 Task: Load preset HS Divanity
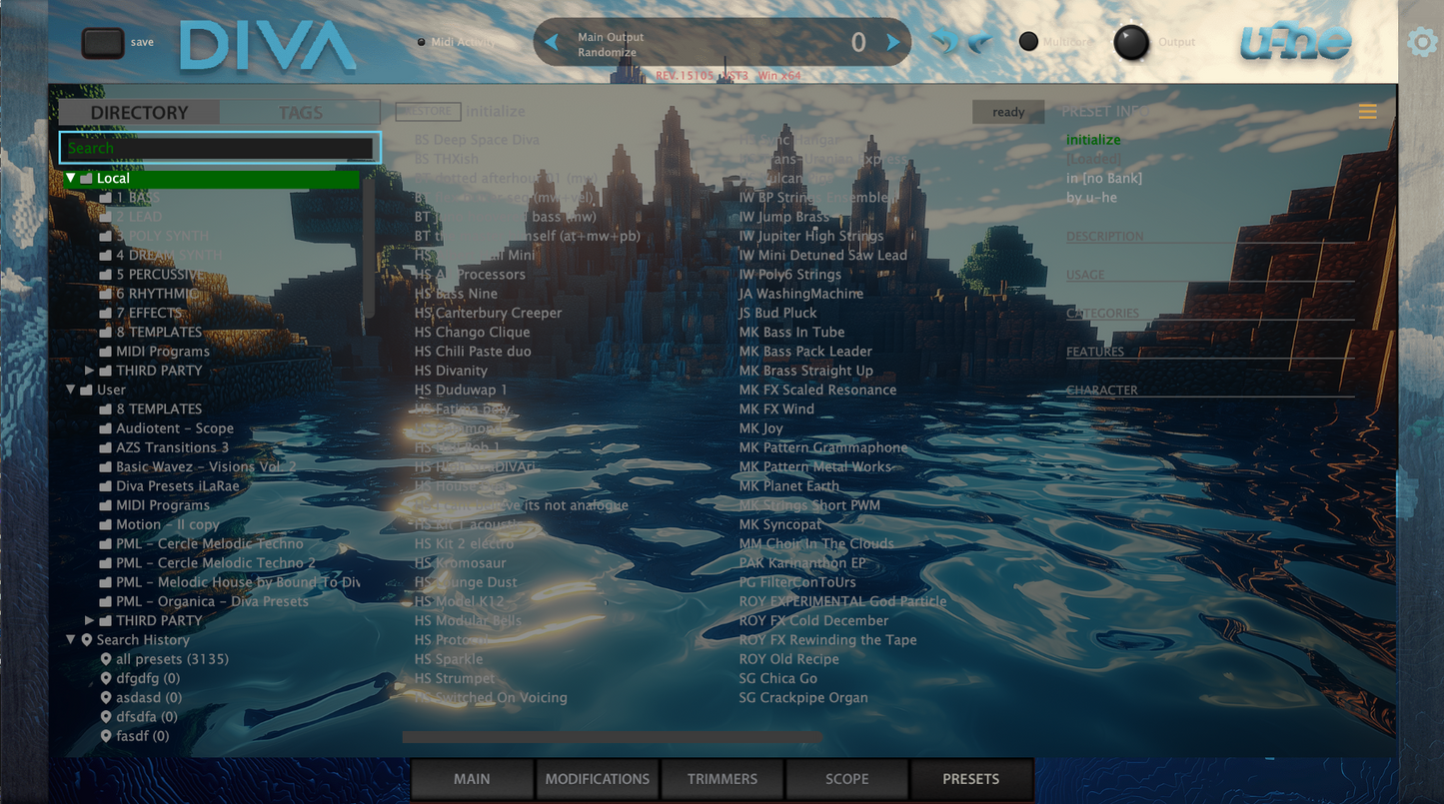452,371
